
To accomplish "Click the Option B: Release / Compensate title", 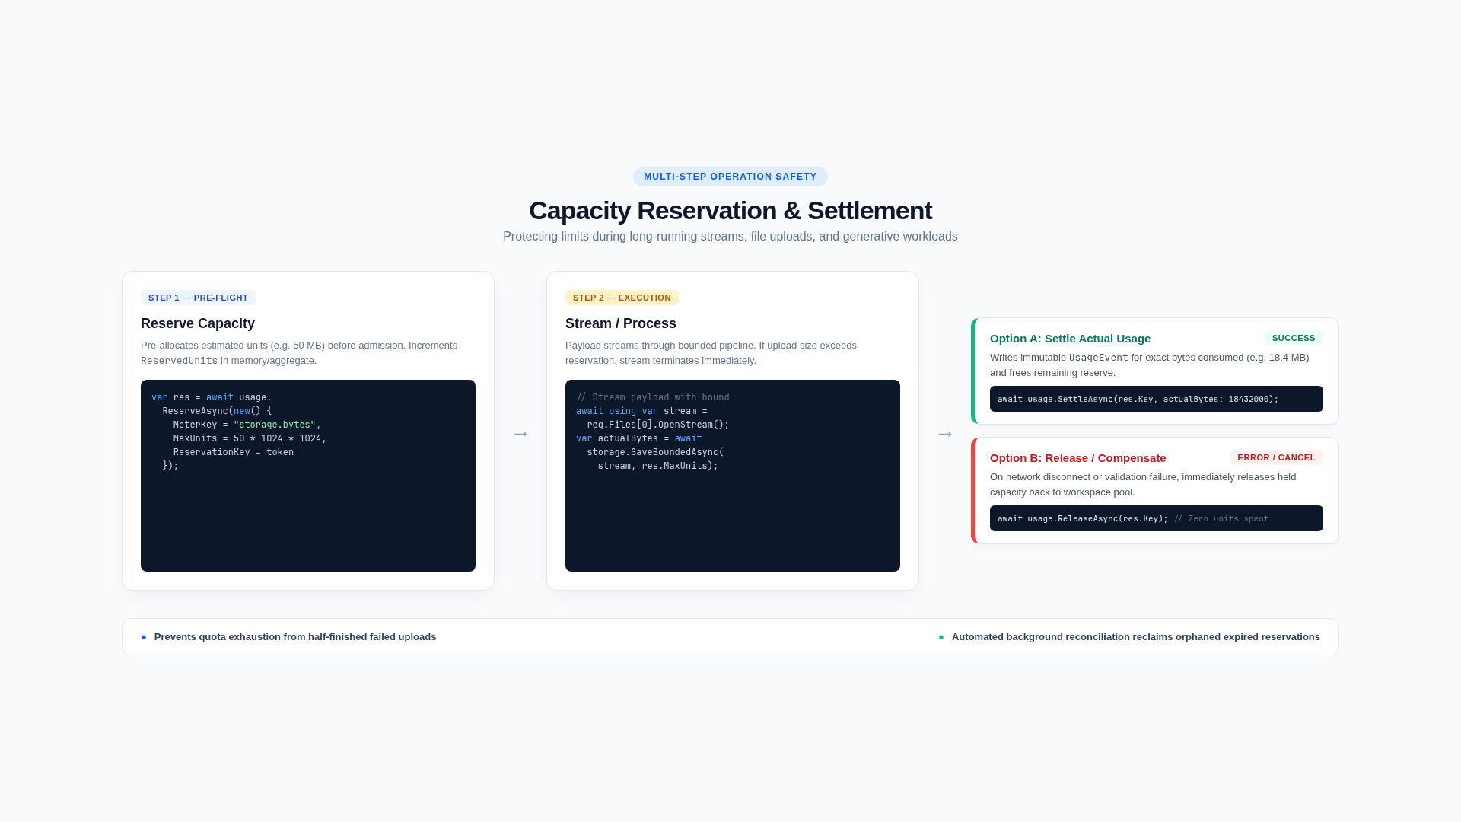I will [x=1077, y=458].
